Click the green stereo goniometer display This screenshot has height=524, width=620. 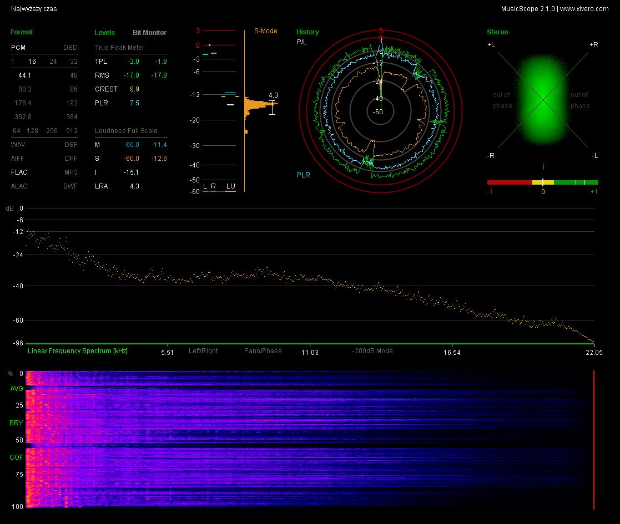[x=543, y=100]
